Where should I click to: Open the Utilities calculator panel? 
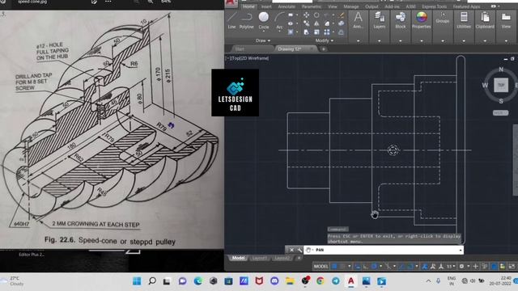pos(464,19)
